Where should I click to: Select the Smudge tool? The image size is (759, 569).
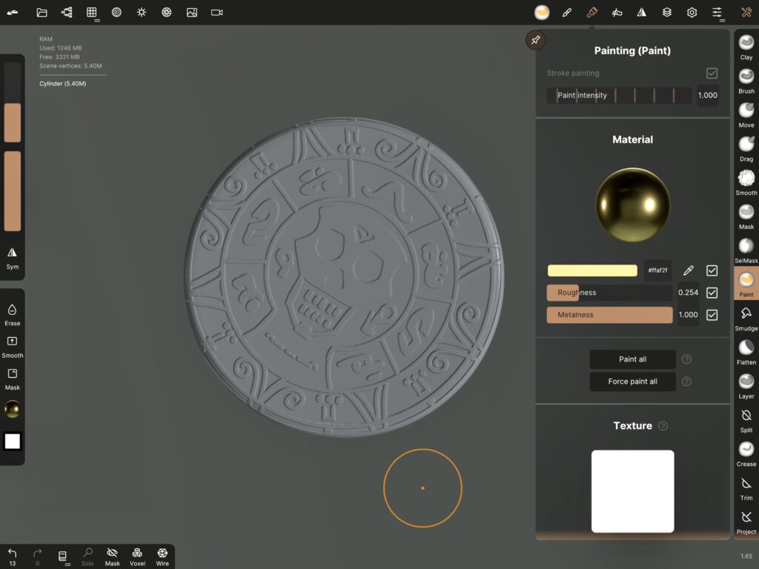pos(746,317)
